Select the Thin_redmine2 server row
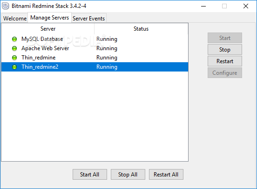 [x=95, y=67]
